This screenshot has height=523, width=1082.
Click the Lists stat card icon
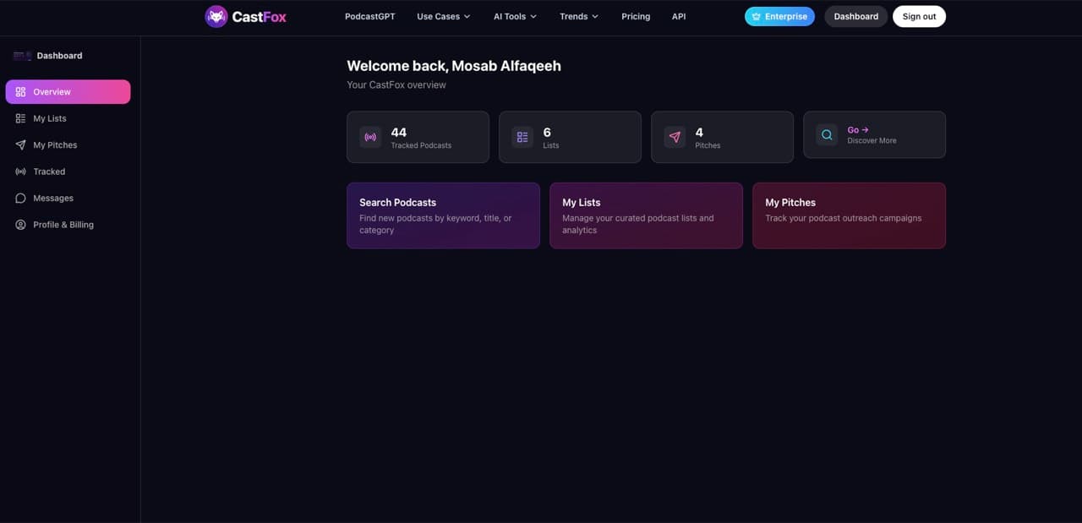(522, 137)
